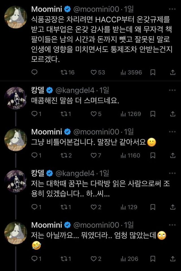Reply to the HACCP food factory tweet

[x=34, y=72]
